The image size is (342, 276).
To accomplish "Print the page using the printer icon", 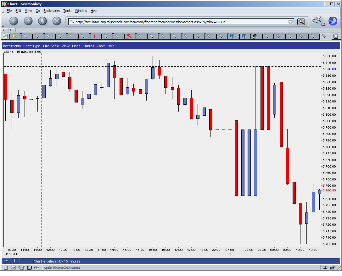I will [317, 20].
